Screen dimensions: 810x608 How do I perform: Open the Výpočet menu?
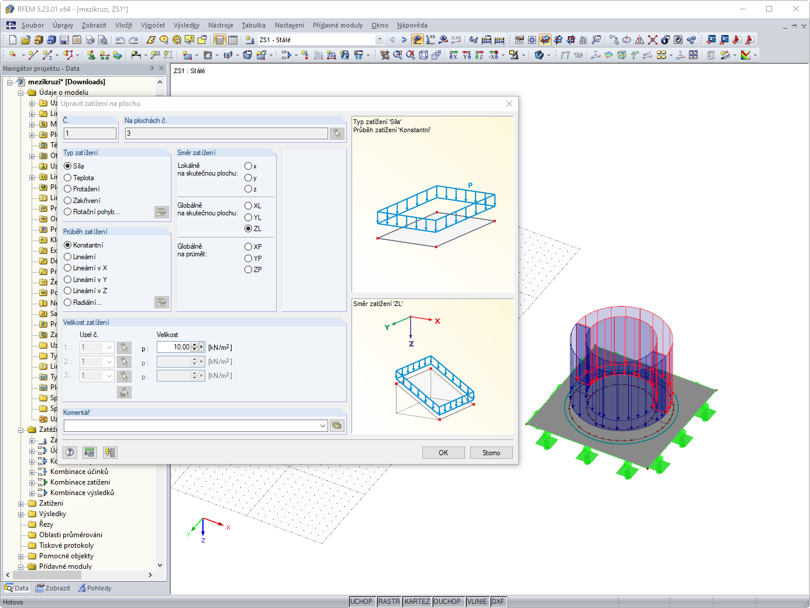point(153,25)
